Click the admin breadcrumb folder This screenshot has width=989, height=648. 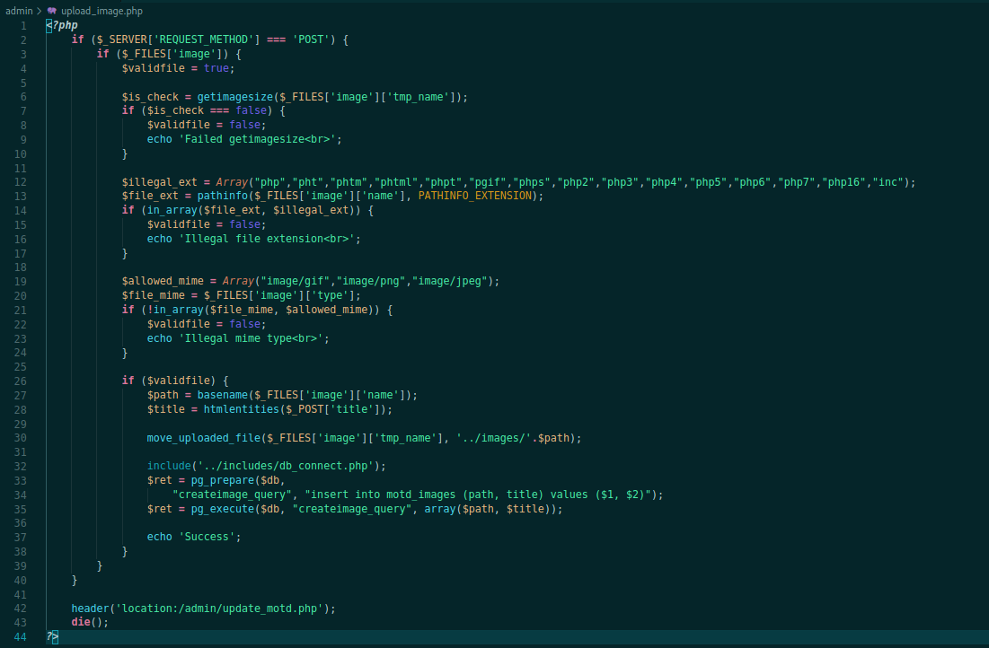(19, 11)
